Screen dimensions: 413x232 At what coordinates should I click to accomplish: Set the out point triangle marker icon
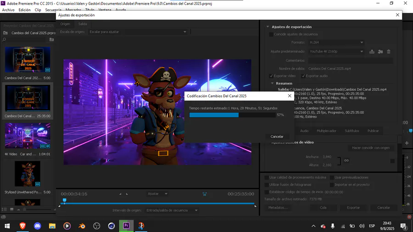[x=127, y=194]
